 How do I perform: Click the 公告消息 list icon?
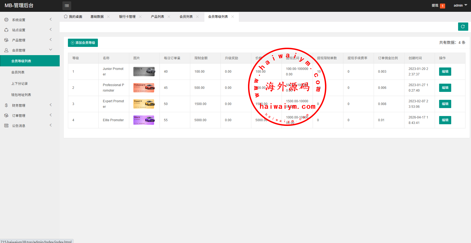point(6,126)
